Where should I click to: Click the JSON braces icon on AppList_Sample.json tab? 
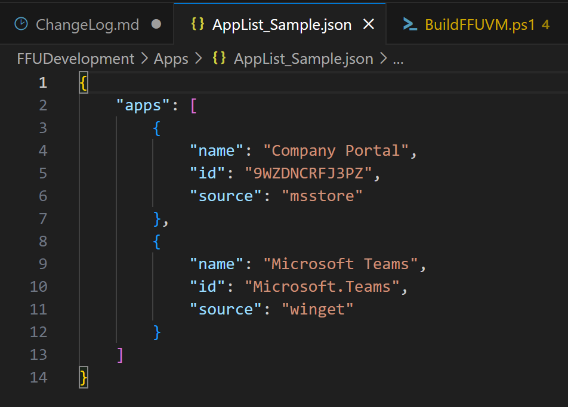(198, 24)
